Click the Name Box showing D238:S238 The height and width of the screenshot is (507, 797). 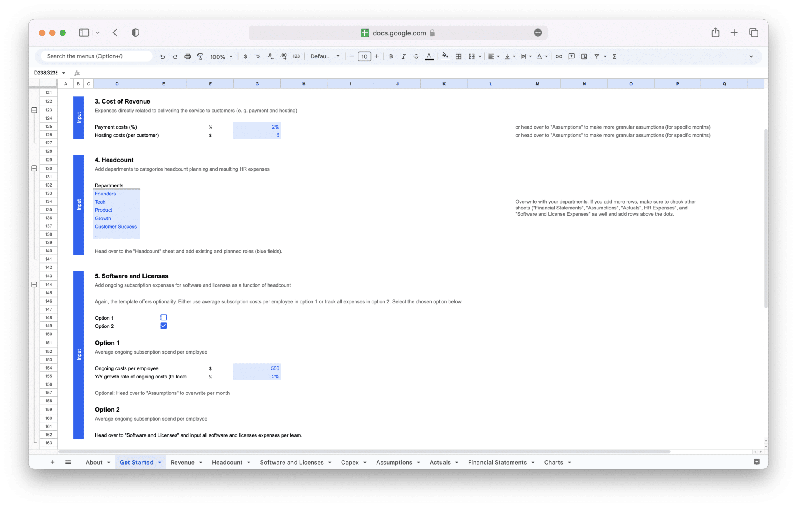tap(46, 73)
